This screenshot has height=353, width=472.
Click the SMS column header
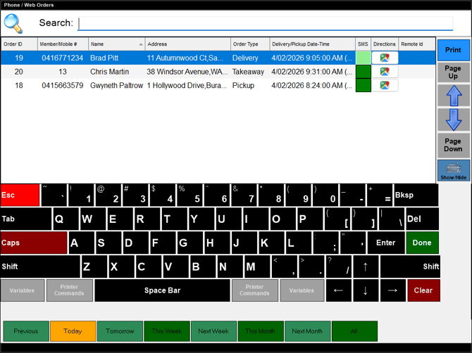363,44
